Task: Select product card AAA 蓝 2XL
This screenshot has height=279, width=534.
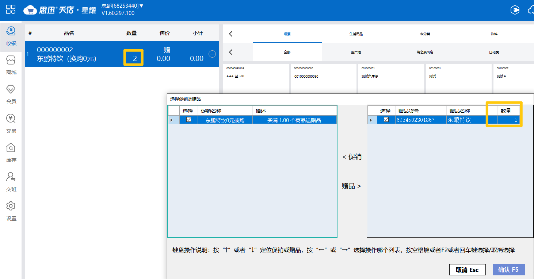Action: pos(256,78)
